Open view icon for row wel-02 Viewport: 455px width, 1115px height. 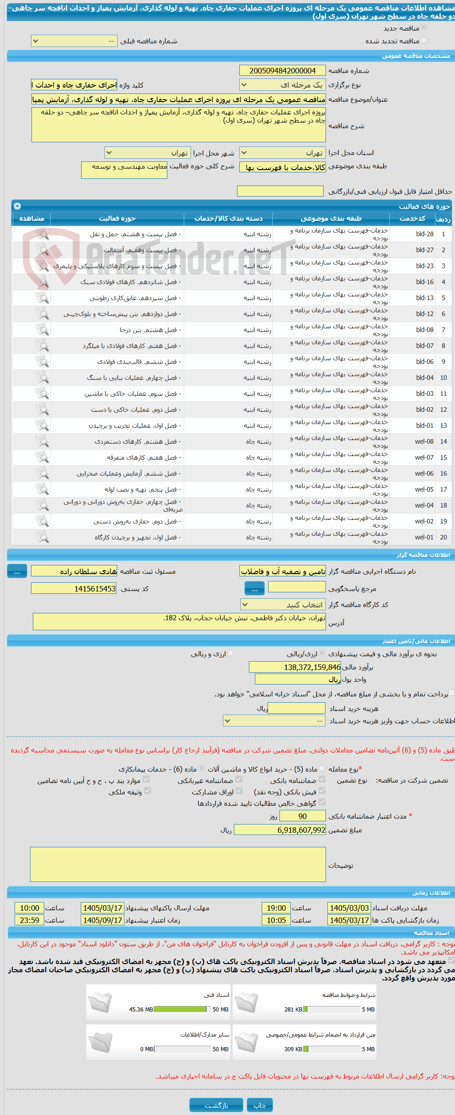pyautogui.click(x=42, y=521)
